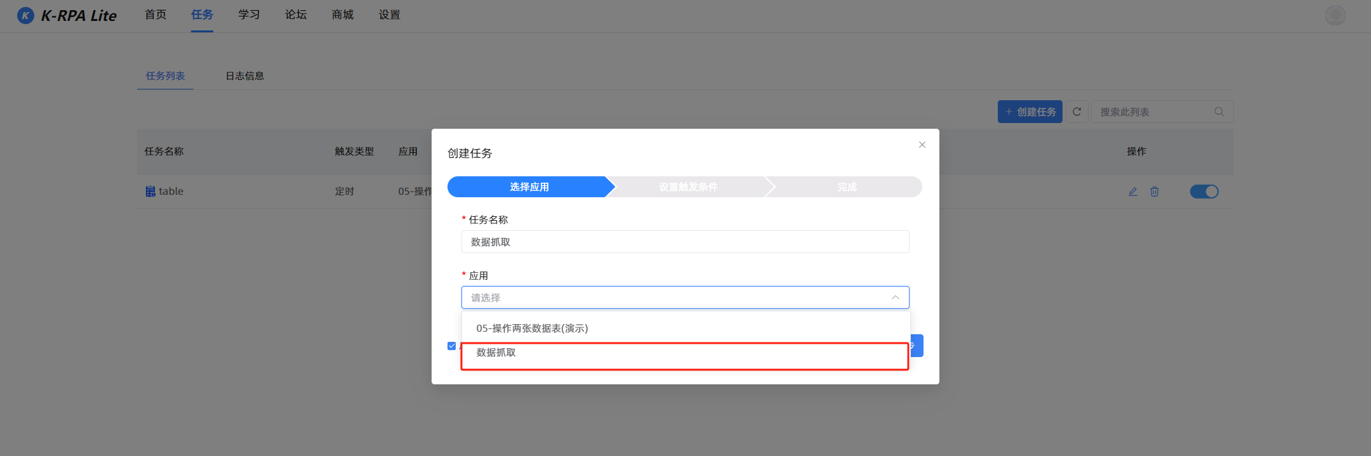The image size is (1371, 456).
Task: Open 论坛 in the top navigation
Action: [x=296, y=15]
